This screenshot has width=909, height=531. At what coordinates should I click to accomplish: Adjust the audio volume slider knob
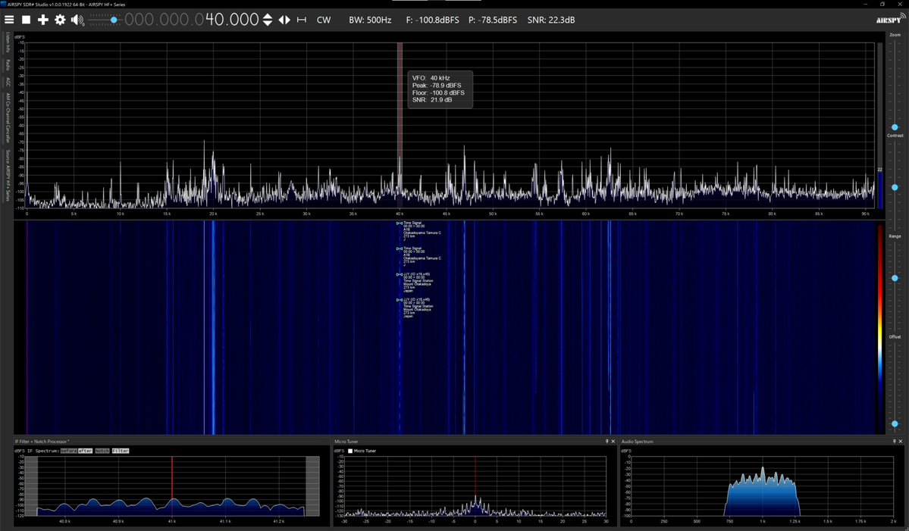pos(114,20)
